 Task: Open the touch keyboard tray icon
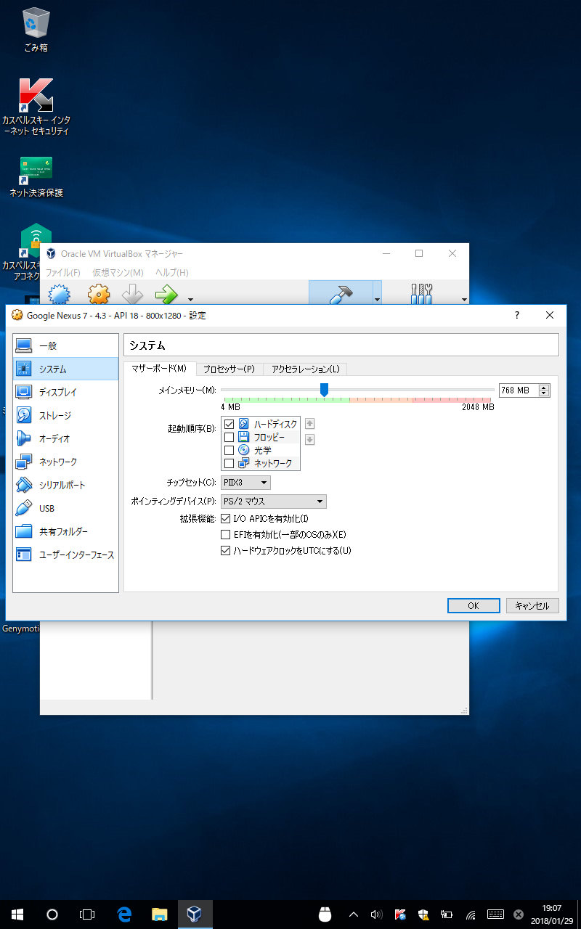coord(496,914)
